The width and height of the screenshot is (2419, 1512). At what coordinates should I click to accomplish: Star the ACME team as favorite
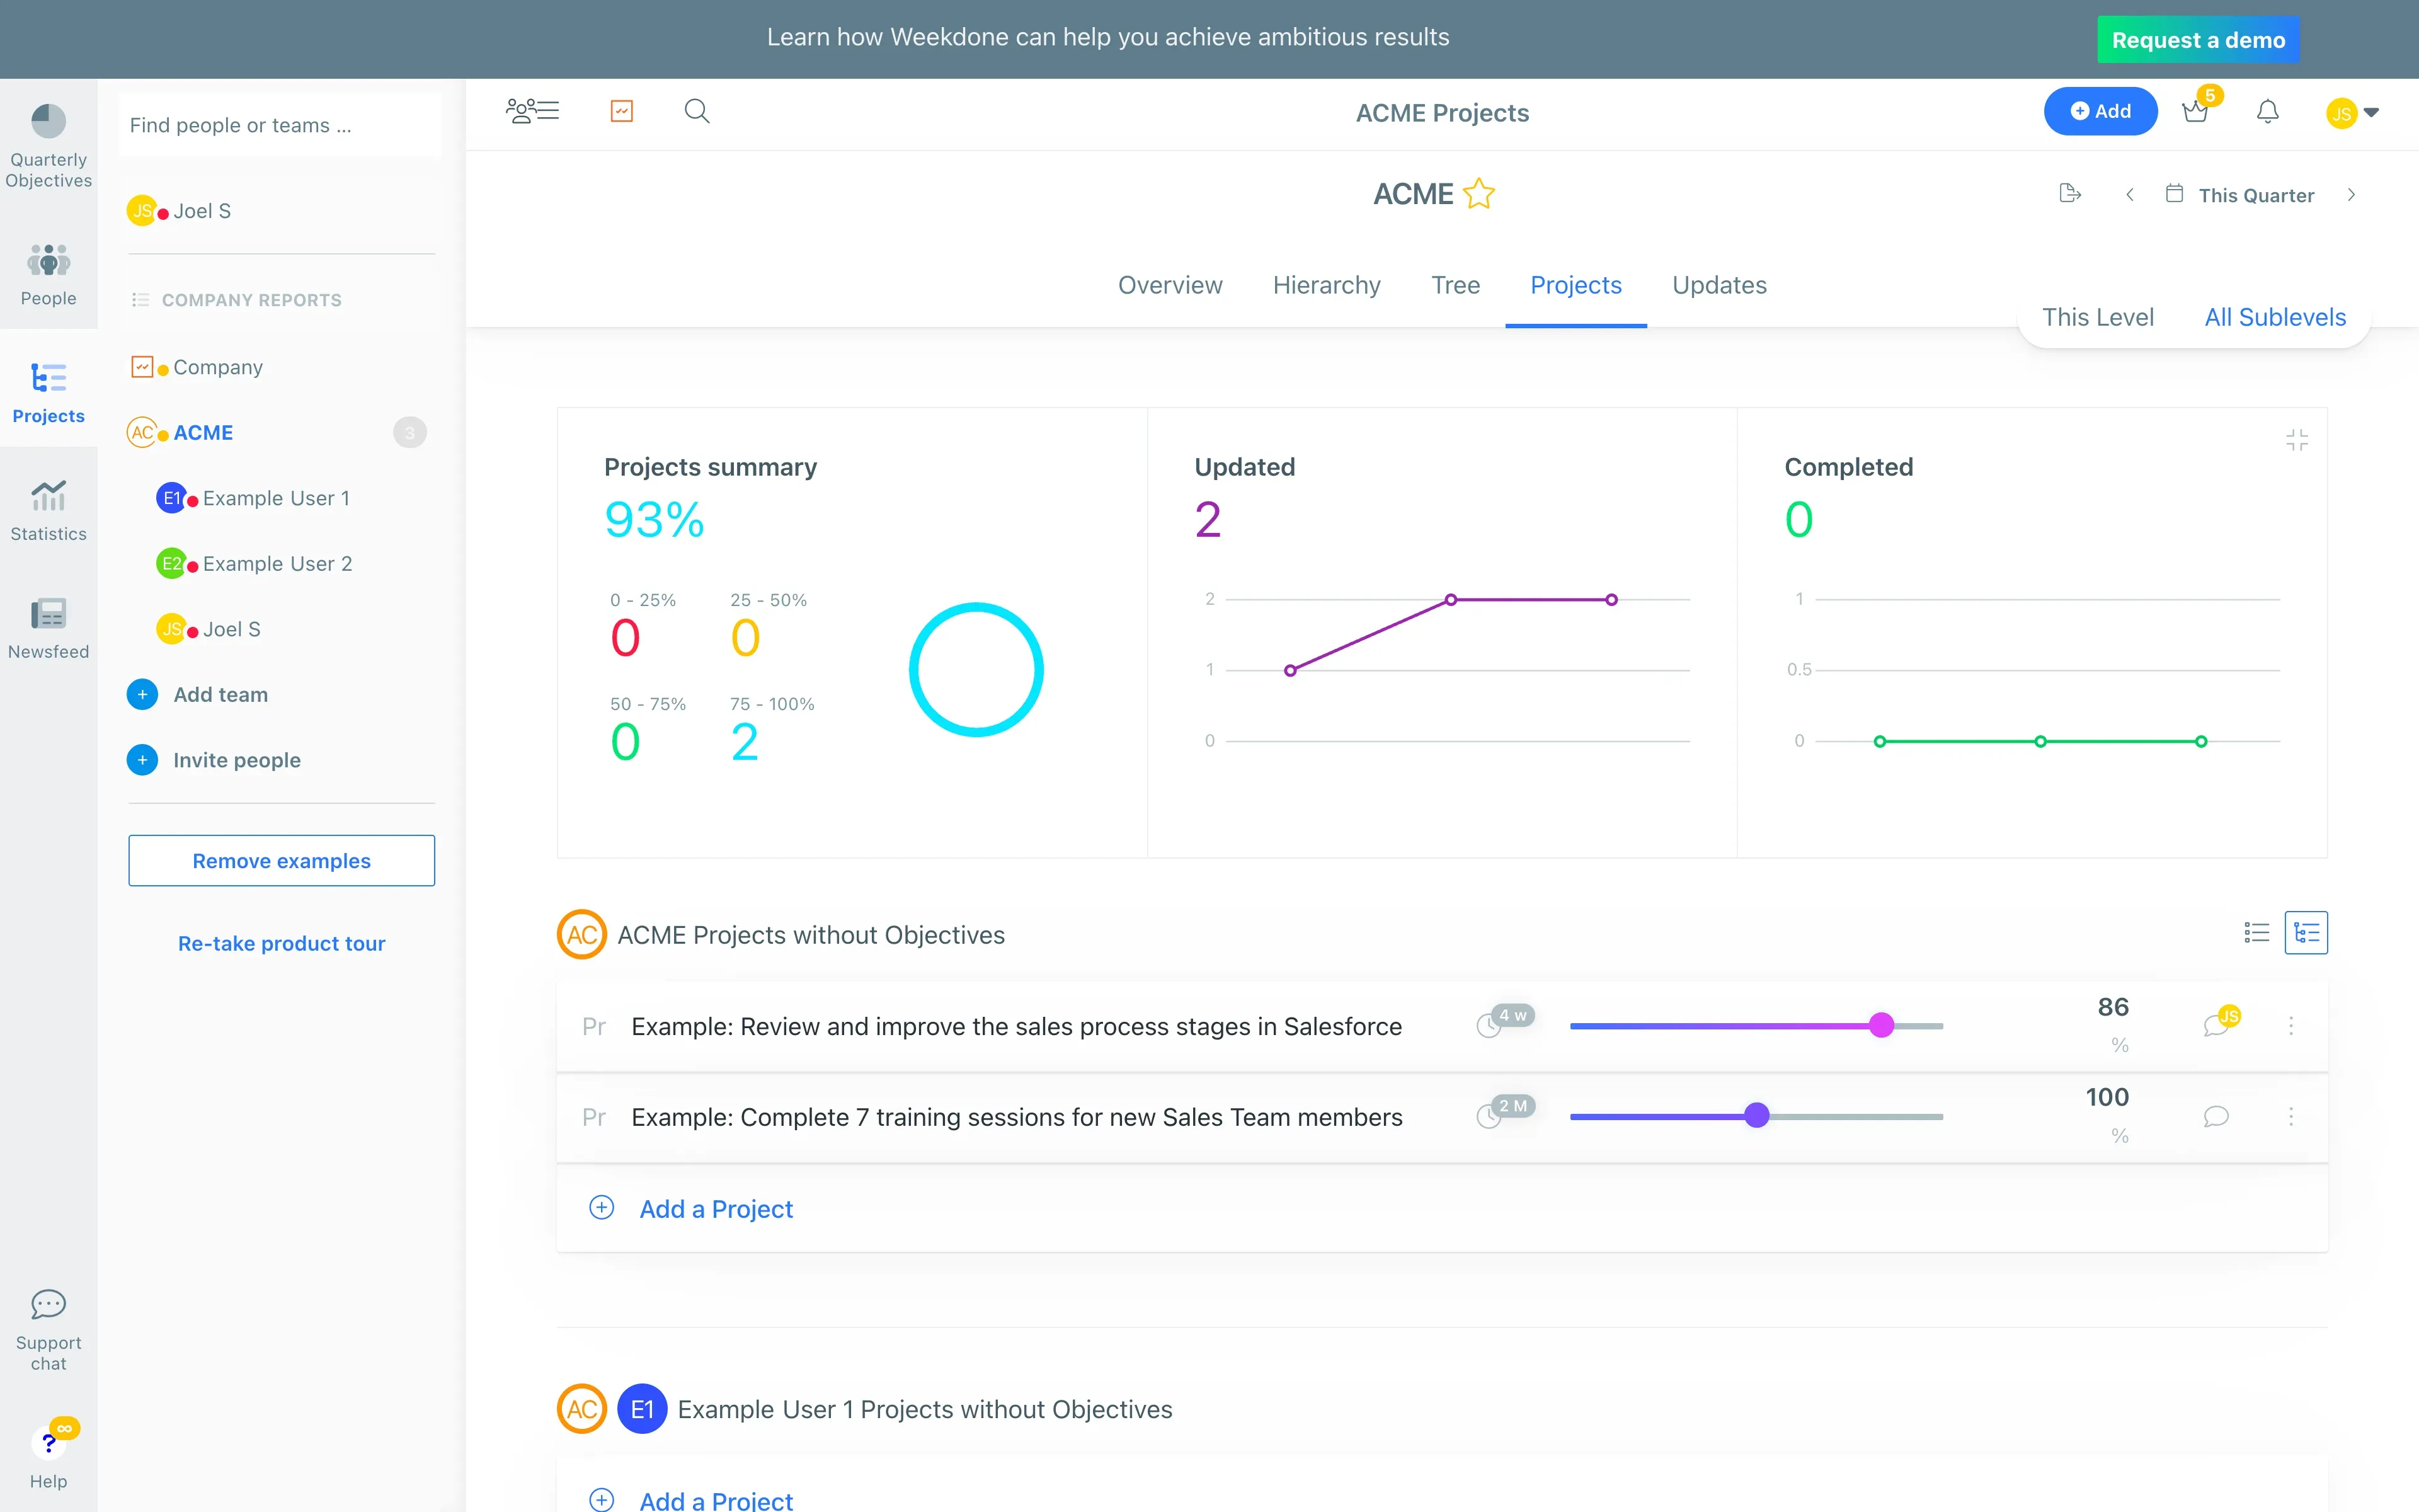[1478, 193]
